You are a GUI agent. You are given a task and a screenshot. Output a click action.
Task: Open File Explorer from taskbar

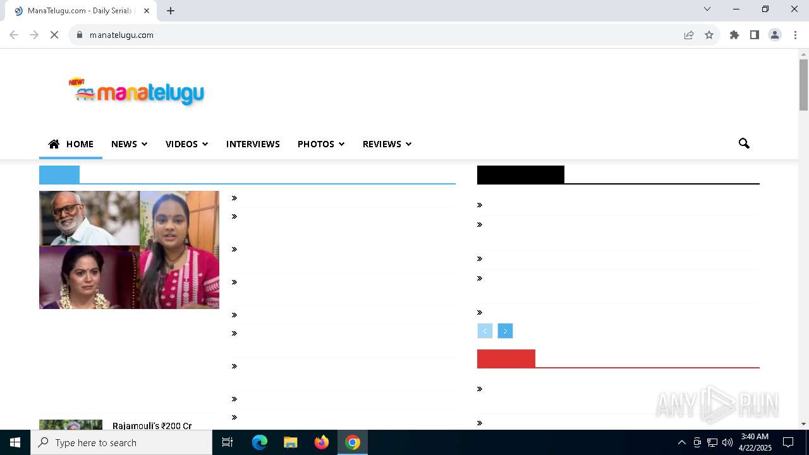click(290, 442)
